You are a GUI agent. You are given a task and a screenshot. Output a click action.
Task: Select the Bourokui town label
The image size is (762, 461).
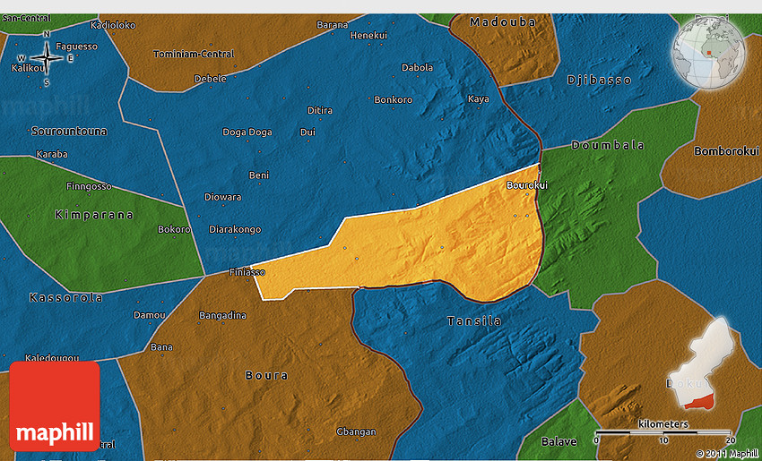(x=526, y=185)
